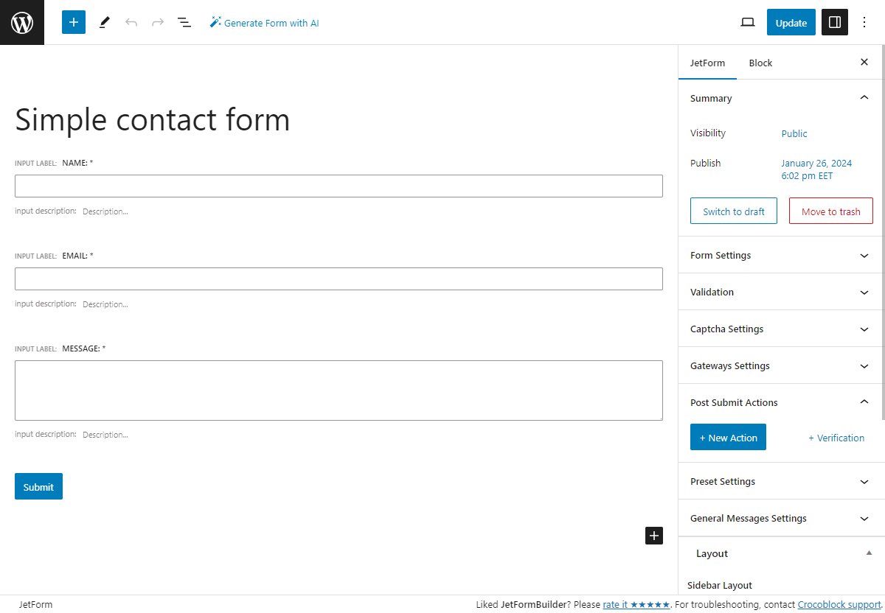Screen dimensions: 885x613
Task: Open the preview options with the desktop icon
Action: click(x=747, y=22)
